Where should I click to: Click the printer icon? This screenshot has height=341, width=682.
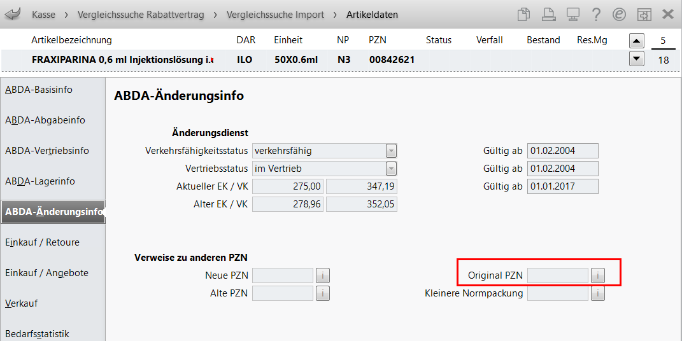click(x=548, y=14)
